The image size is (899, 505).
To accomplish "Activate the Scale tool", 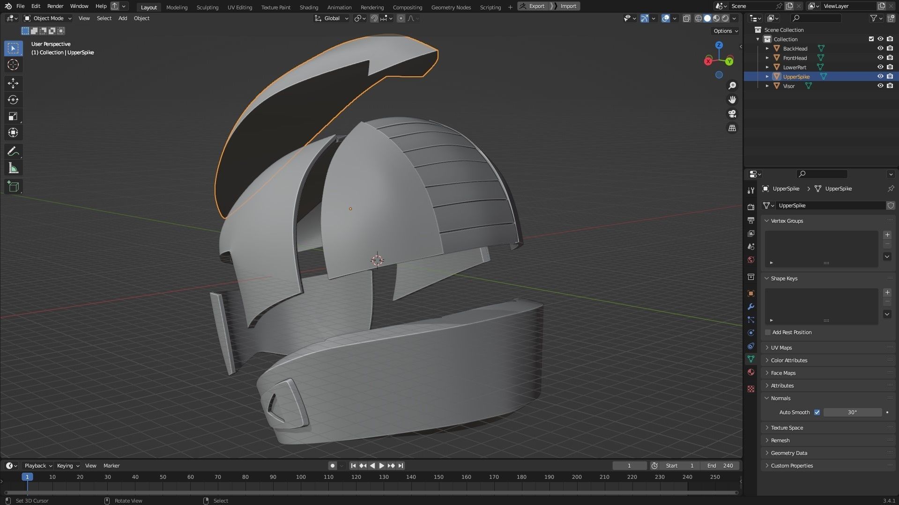I will tap(13, 116).
